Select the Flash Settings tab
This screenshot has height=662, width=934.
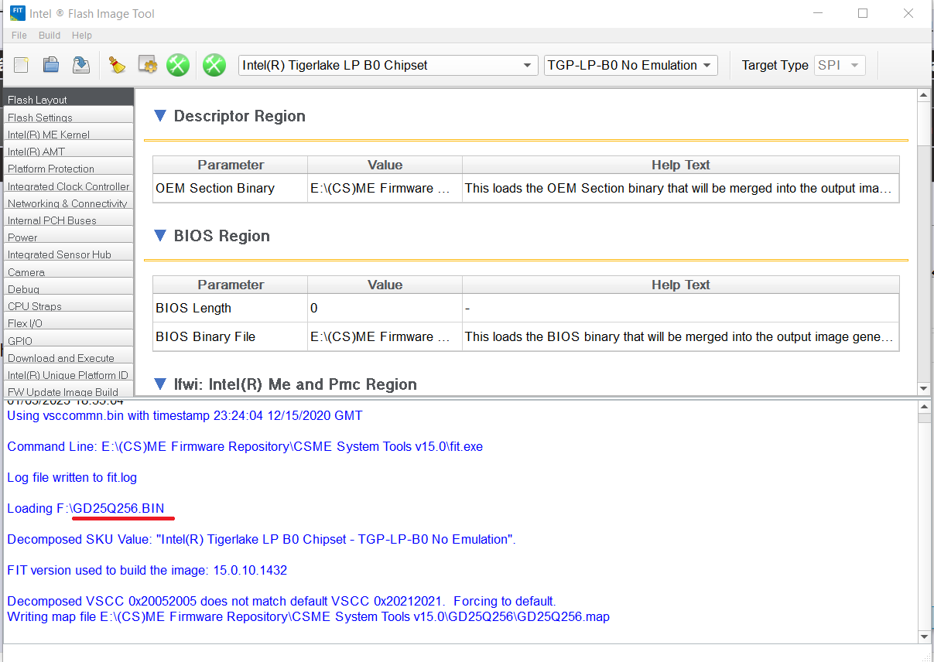coord(67,115)
